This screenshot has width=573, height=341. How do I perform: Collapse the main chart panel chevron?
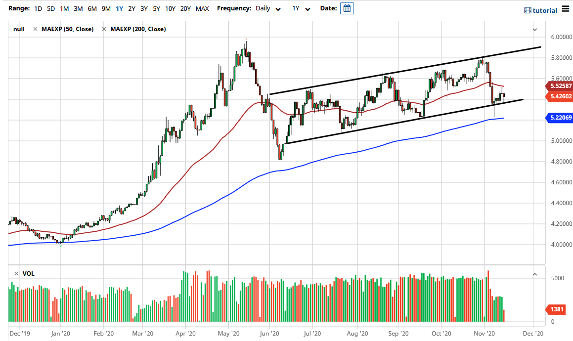tap(534, 30)
